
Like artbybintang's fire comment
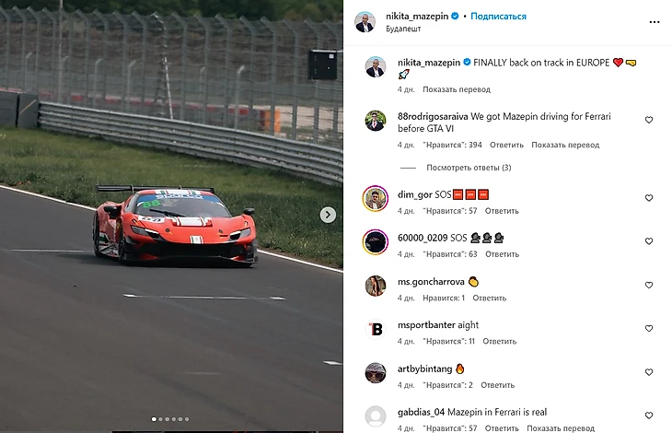(649, 372)
